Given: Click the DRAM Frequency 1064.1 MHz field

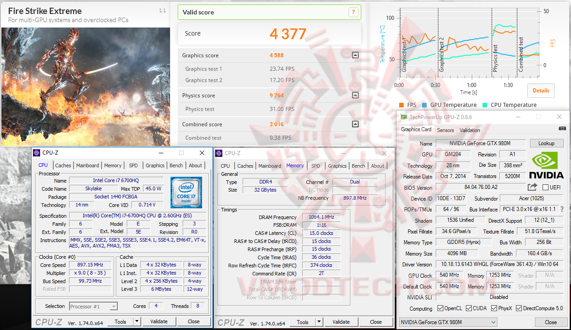Looking at the screenshot, I should (321, 217).
